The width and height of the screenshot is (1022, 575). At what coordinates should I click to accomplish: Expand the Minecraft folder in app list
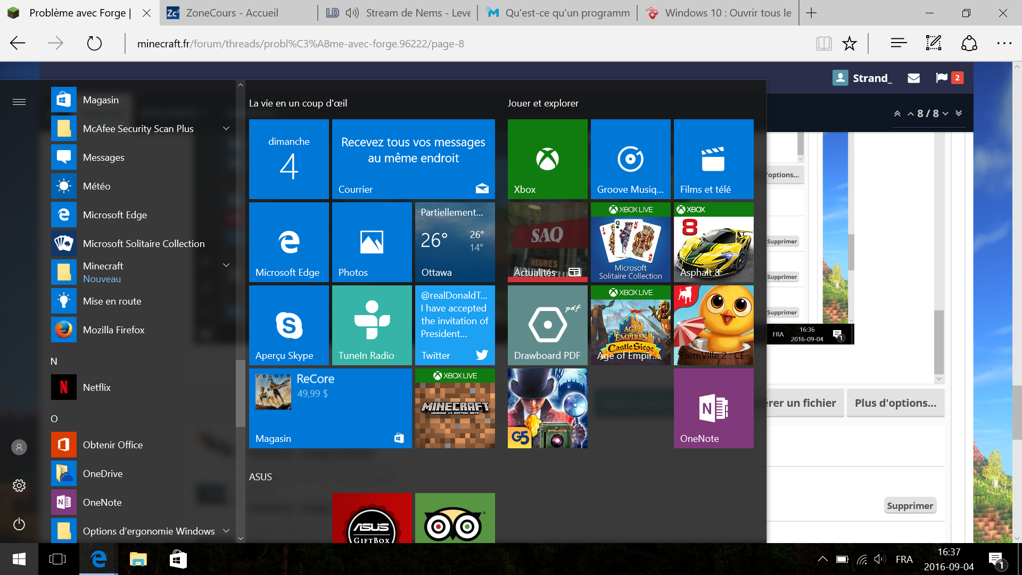coord(226,265)
